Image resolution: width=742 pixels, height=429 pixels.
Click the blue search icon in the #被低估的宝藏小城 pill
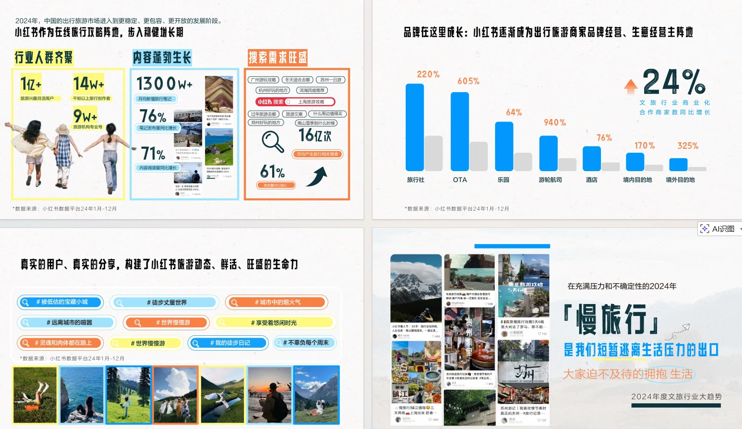click(x=26, y=302)
